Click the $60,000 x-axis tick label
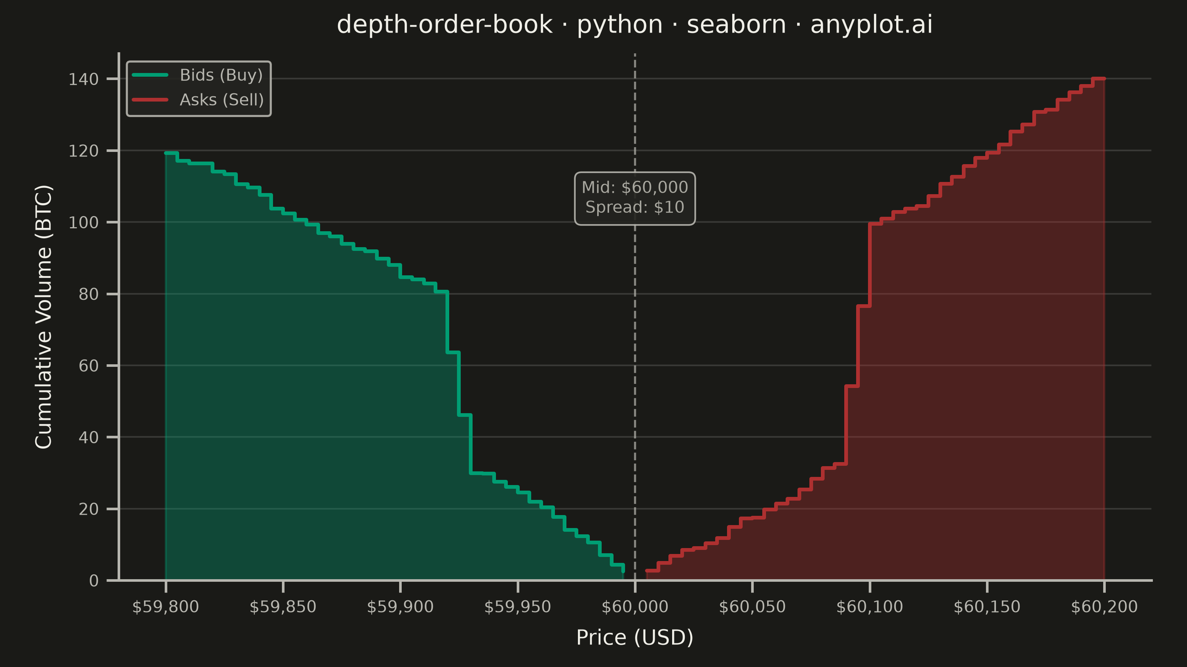1187x667 pixels. [x=635, y=607]
